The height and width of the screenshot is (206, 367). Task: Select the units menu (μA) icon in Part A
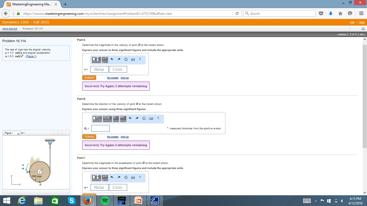pos(105,60)
